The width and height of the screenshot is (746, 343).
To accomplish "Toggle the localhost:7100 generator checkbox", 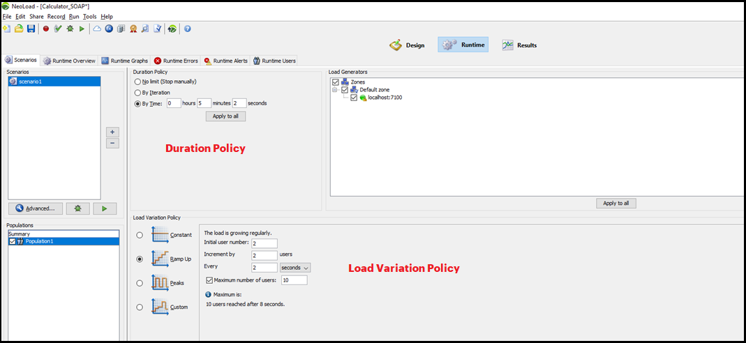I will (354, 98).
